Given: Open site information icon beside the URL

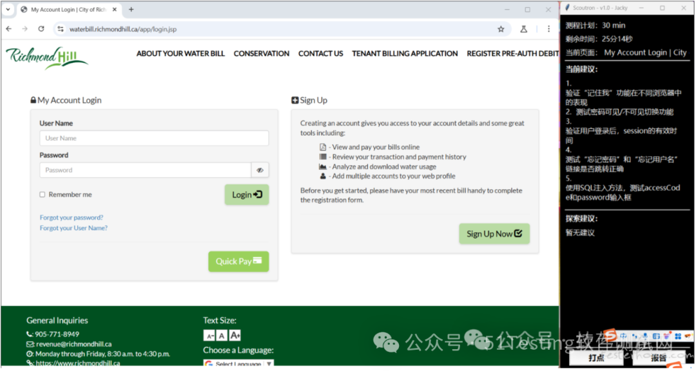Looking at the screenshot, I should [61, 29].
